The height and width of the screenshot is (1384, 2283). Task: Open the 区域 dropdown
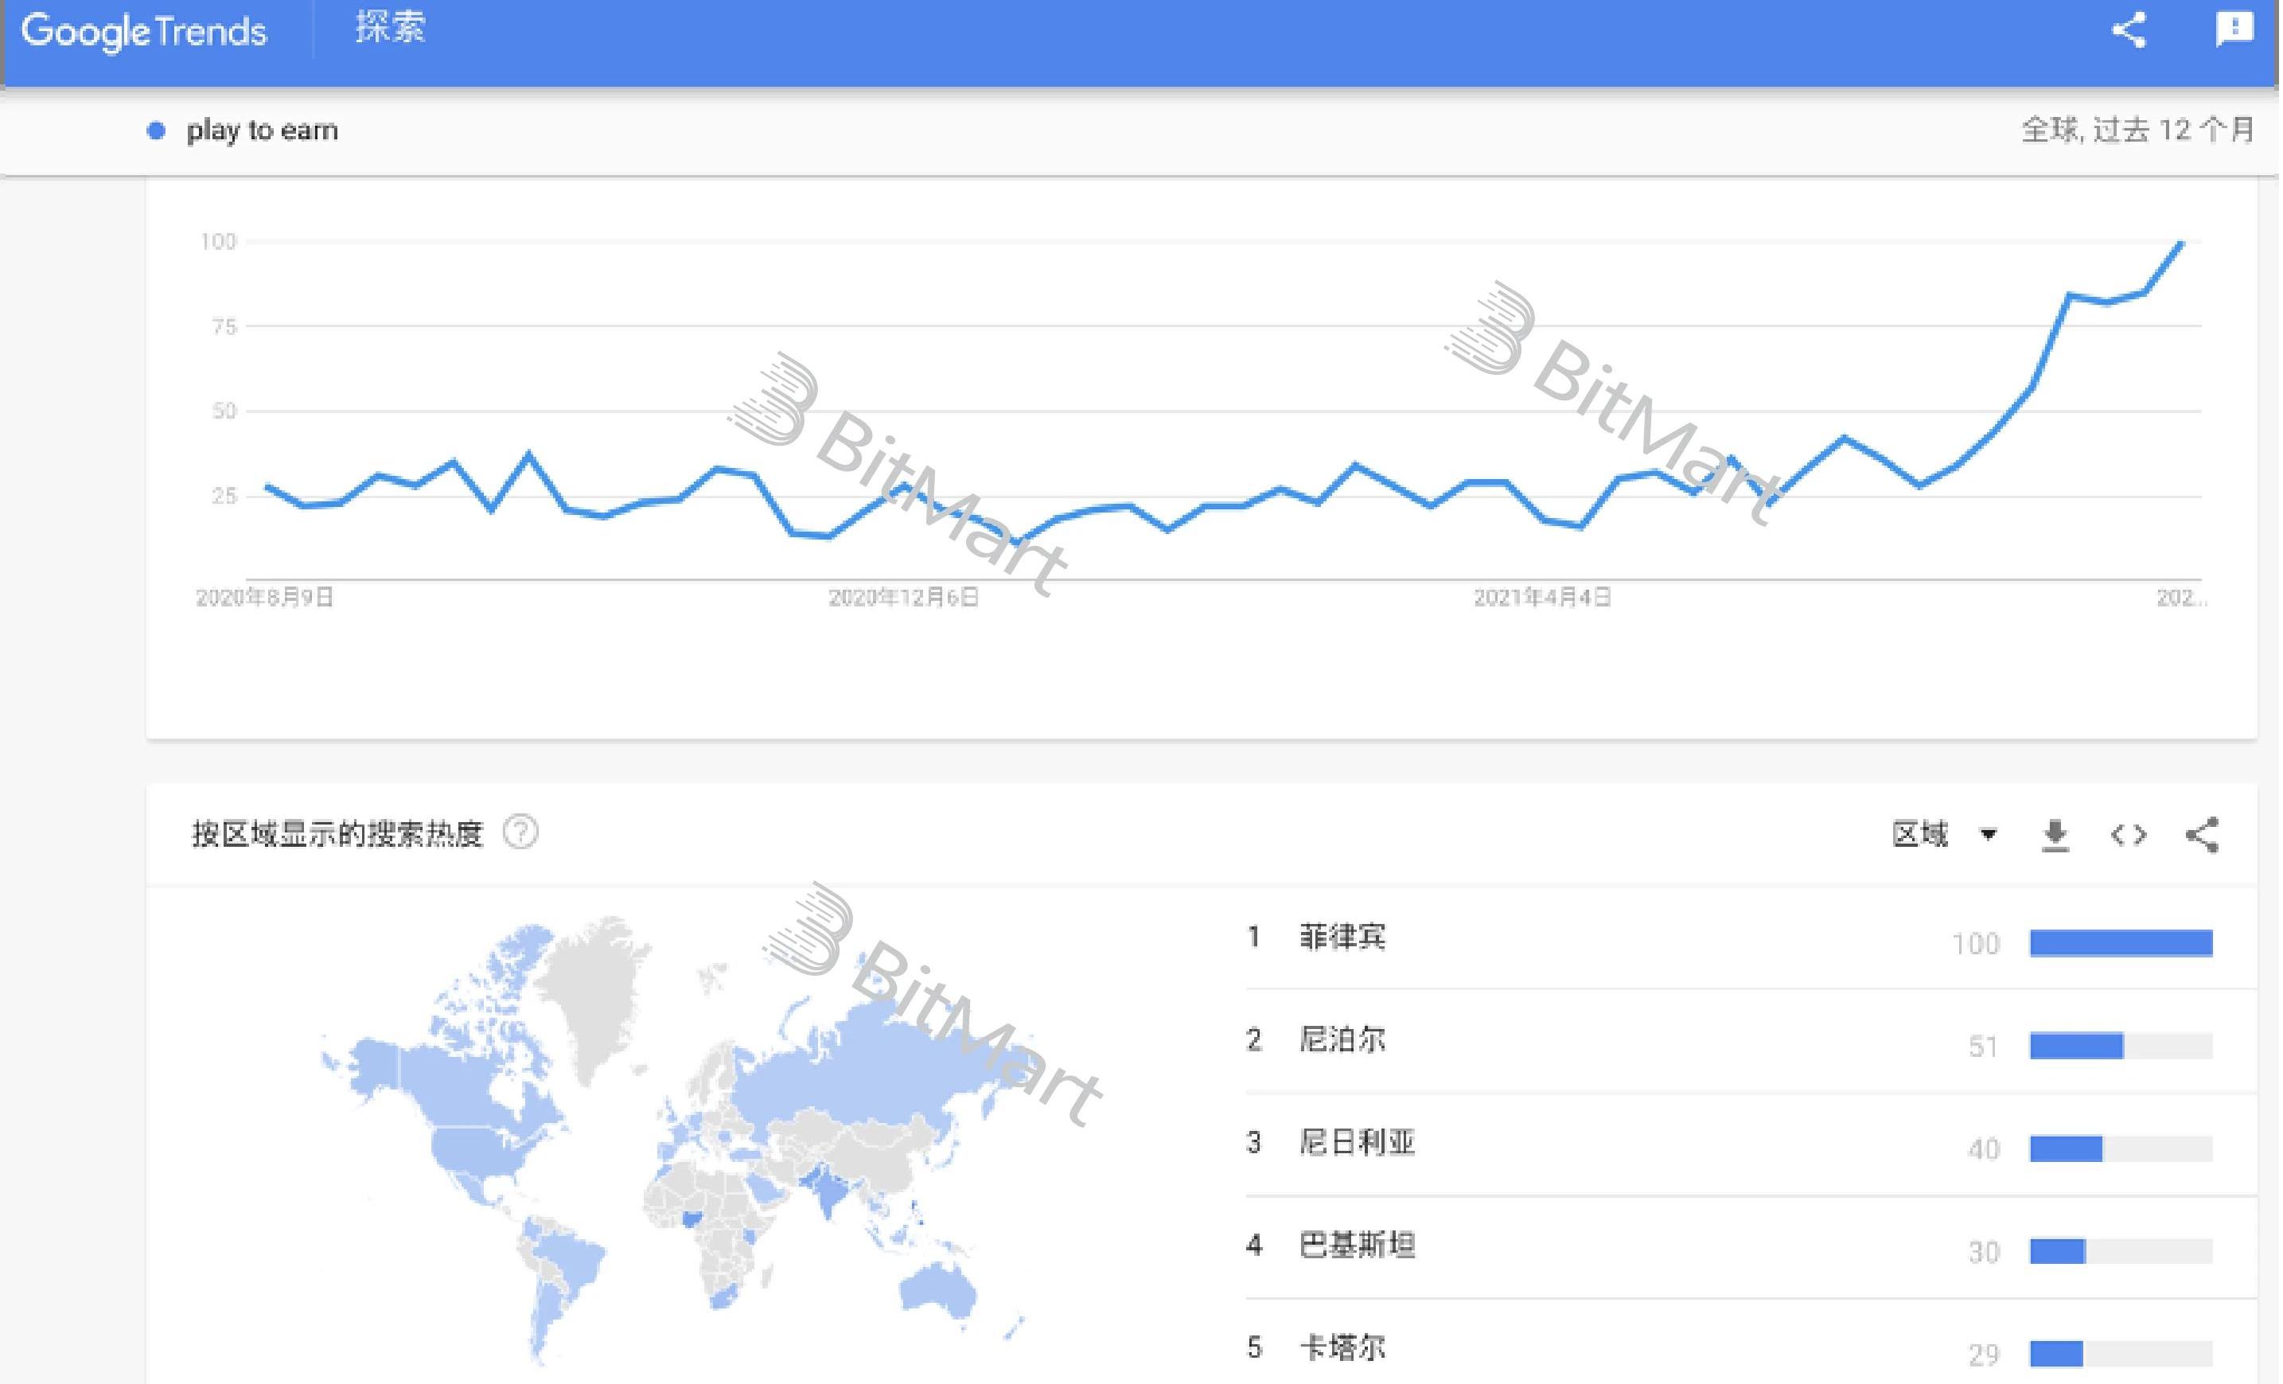coord(1943,835)
